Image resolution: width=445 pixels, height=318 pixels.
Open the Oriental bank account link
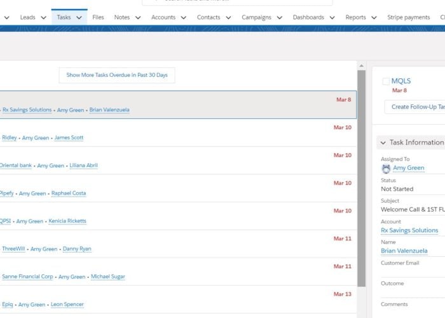tap(16, 165)
